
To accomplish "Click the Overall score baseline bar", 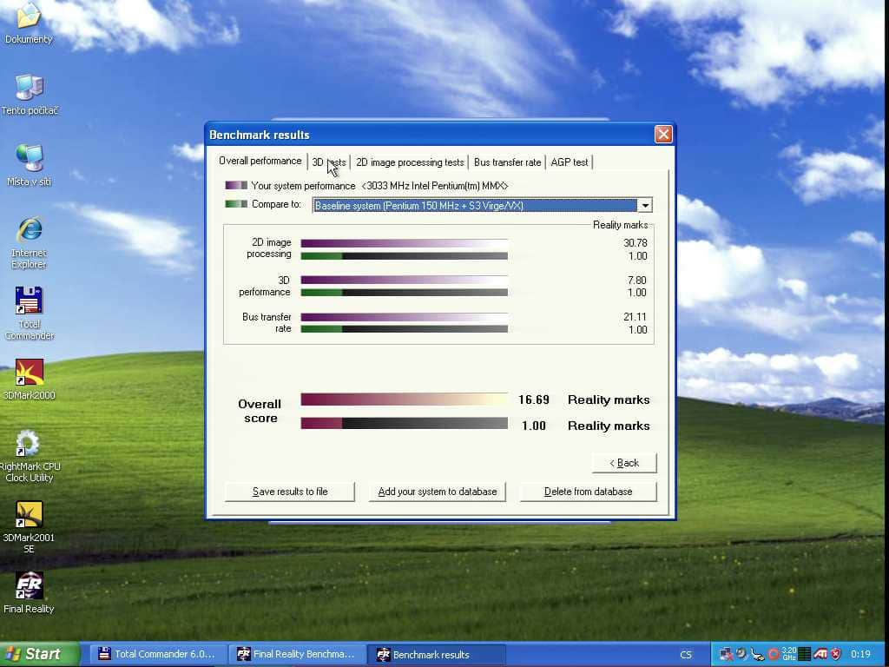I will [405, 424].
